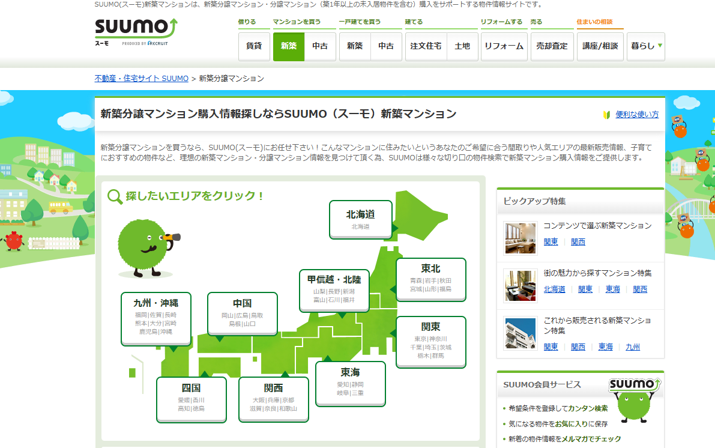The image size is (715, 448).
Task: Select the 中古 tab under 一戸建てを買う
Action: click(386, 46)
